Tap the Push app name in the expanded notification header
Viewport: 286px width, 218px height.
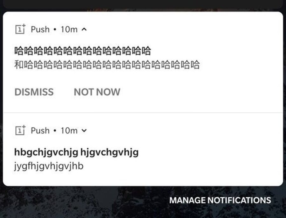(40, 29)
